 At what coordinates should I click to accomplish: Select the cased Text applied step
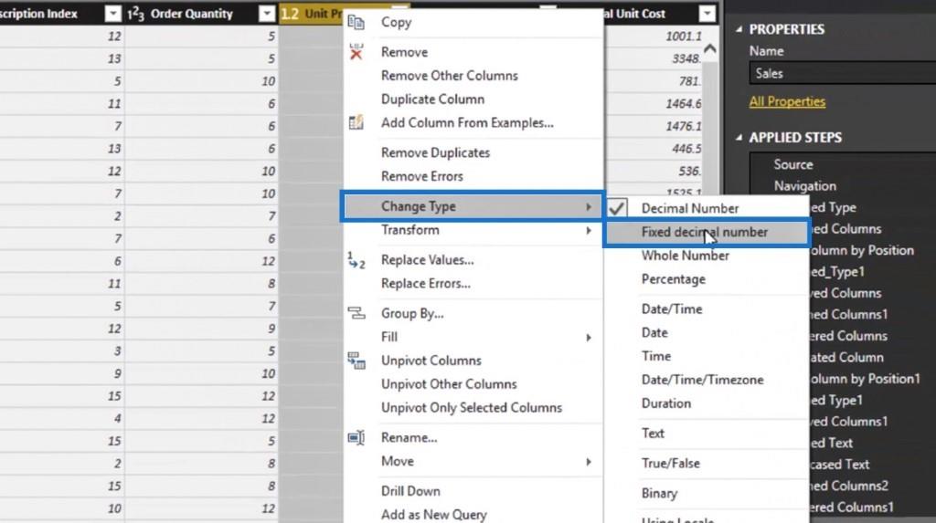tap(839, 464)
